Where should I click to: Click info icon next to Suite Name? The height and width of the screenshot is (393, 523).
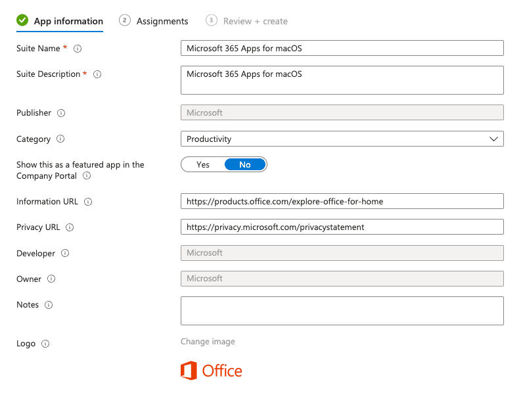(78, 49)
